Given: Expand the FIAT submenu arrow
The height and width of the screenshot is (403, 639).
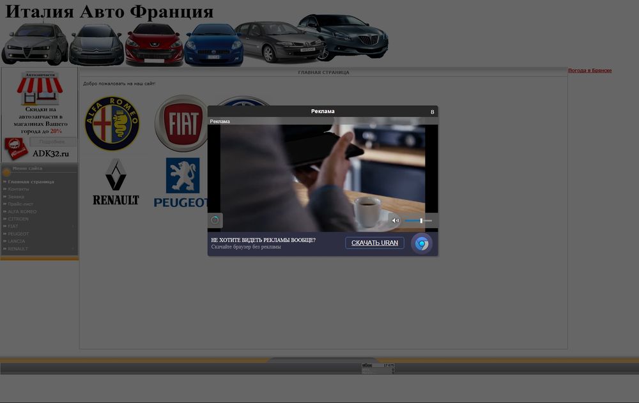Looking at the screenshot, I should 73,226.
